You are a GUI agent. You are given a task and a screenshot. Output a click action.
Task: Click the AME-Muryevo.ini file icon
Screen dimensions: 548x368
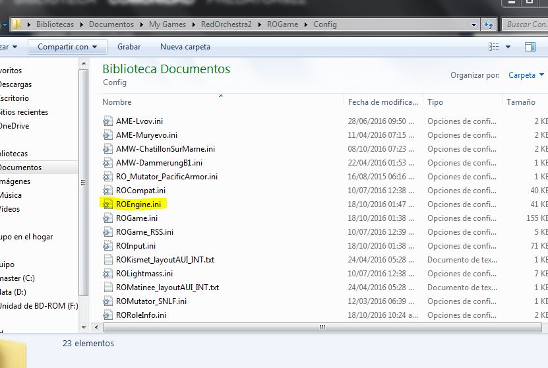point(107,135)
